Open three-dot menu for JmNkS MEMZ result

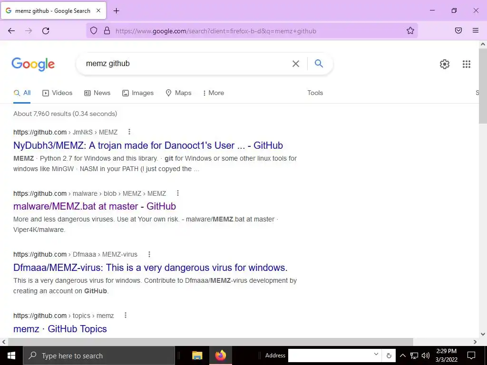click(129, 132)
